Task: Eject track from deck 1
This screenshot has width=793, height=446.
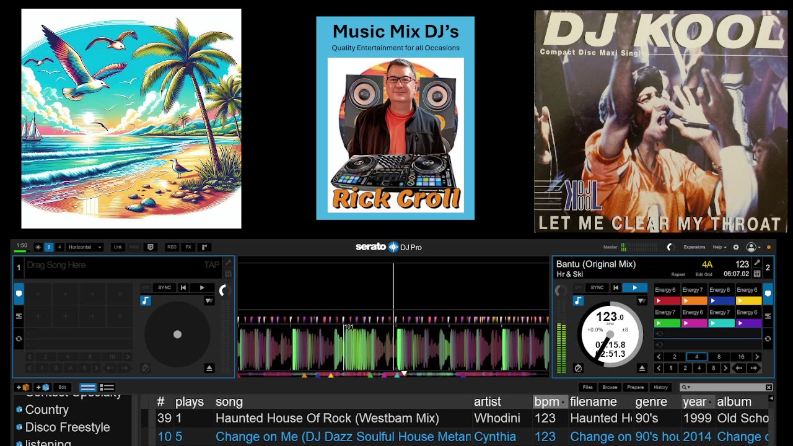Action: click(209, 368)
